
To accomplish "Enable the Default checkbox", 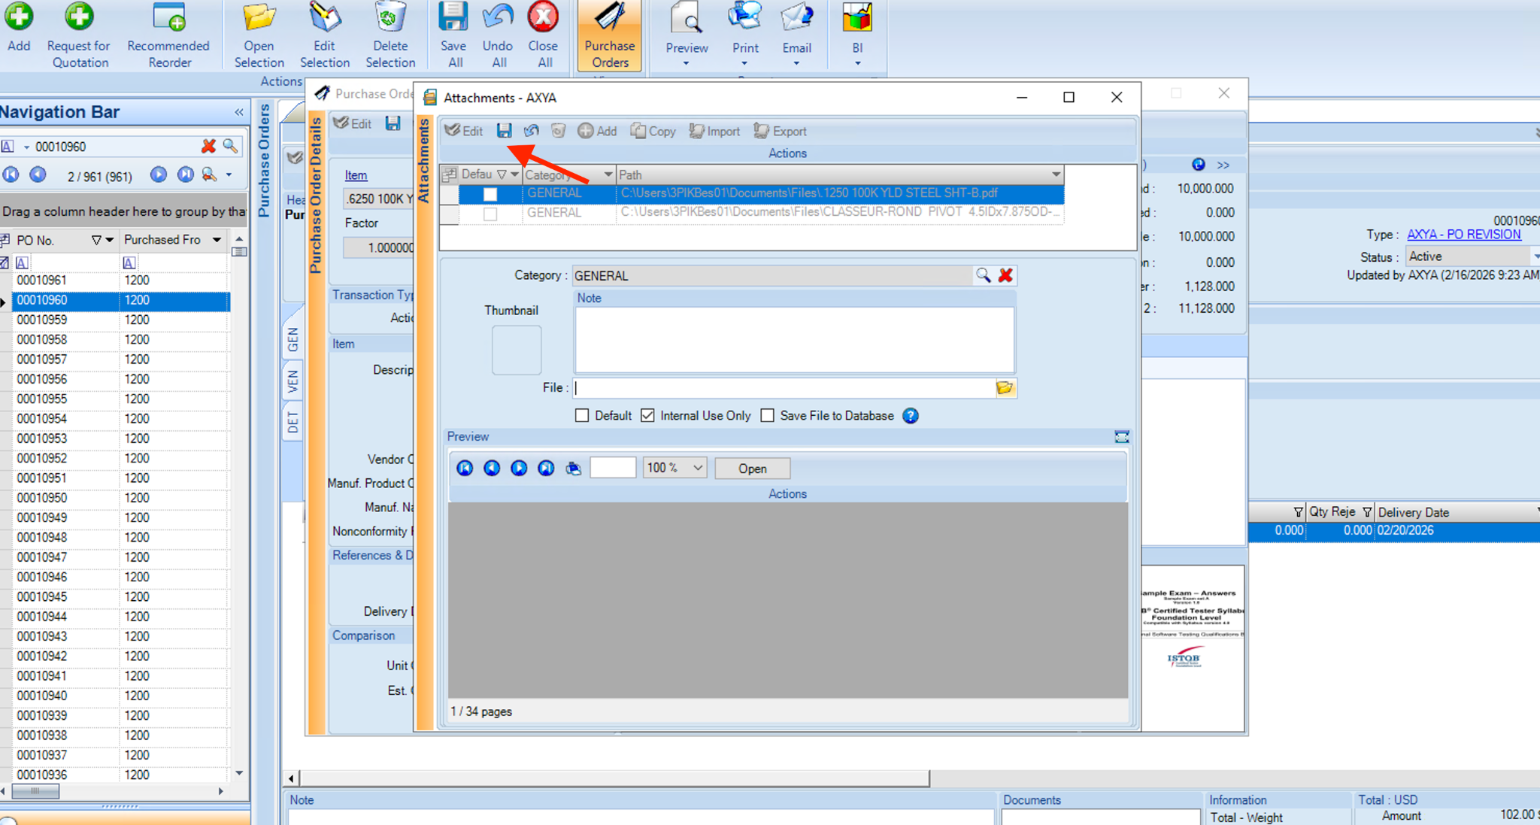I will point(582,416).
